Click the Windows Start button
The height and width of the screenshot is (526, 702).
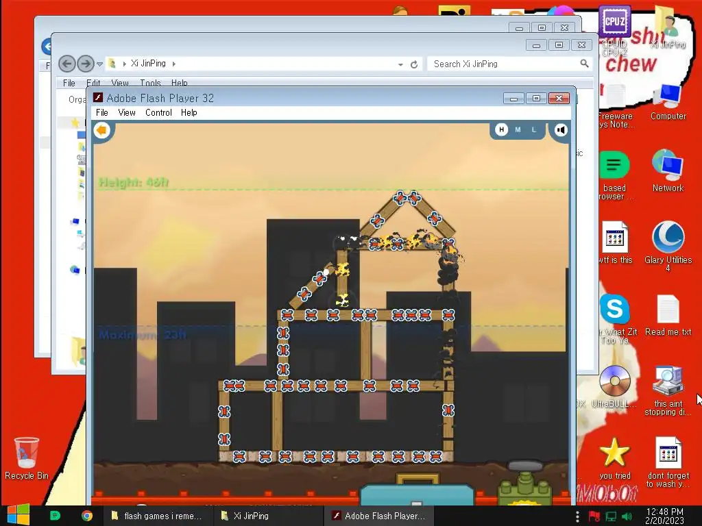[x=18, y=515]
